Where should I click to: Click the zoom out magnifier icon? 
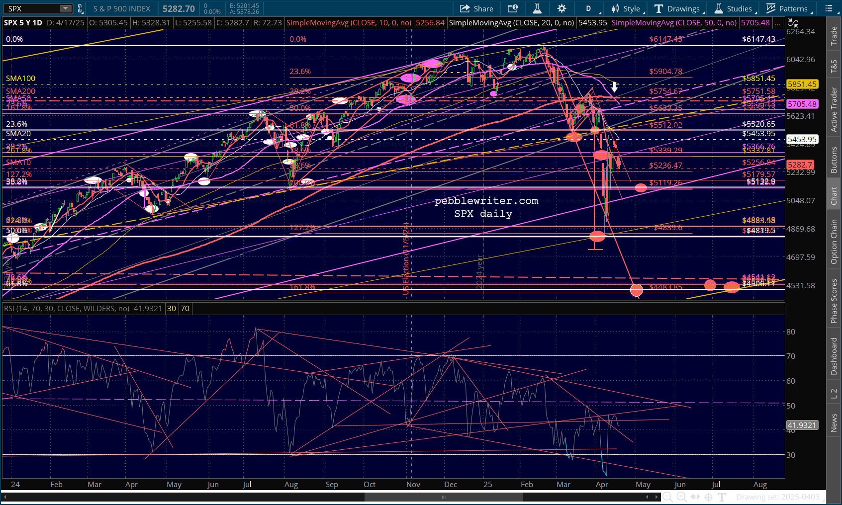point(668,497)
